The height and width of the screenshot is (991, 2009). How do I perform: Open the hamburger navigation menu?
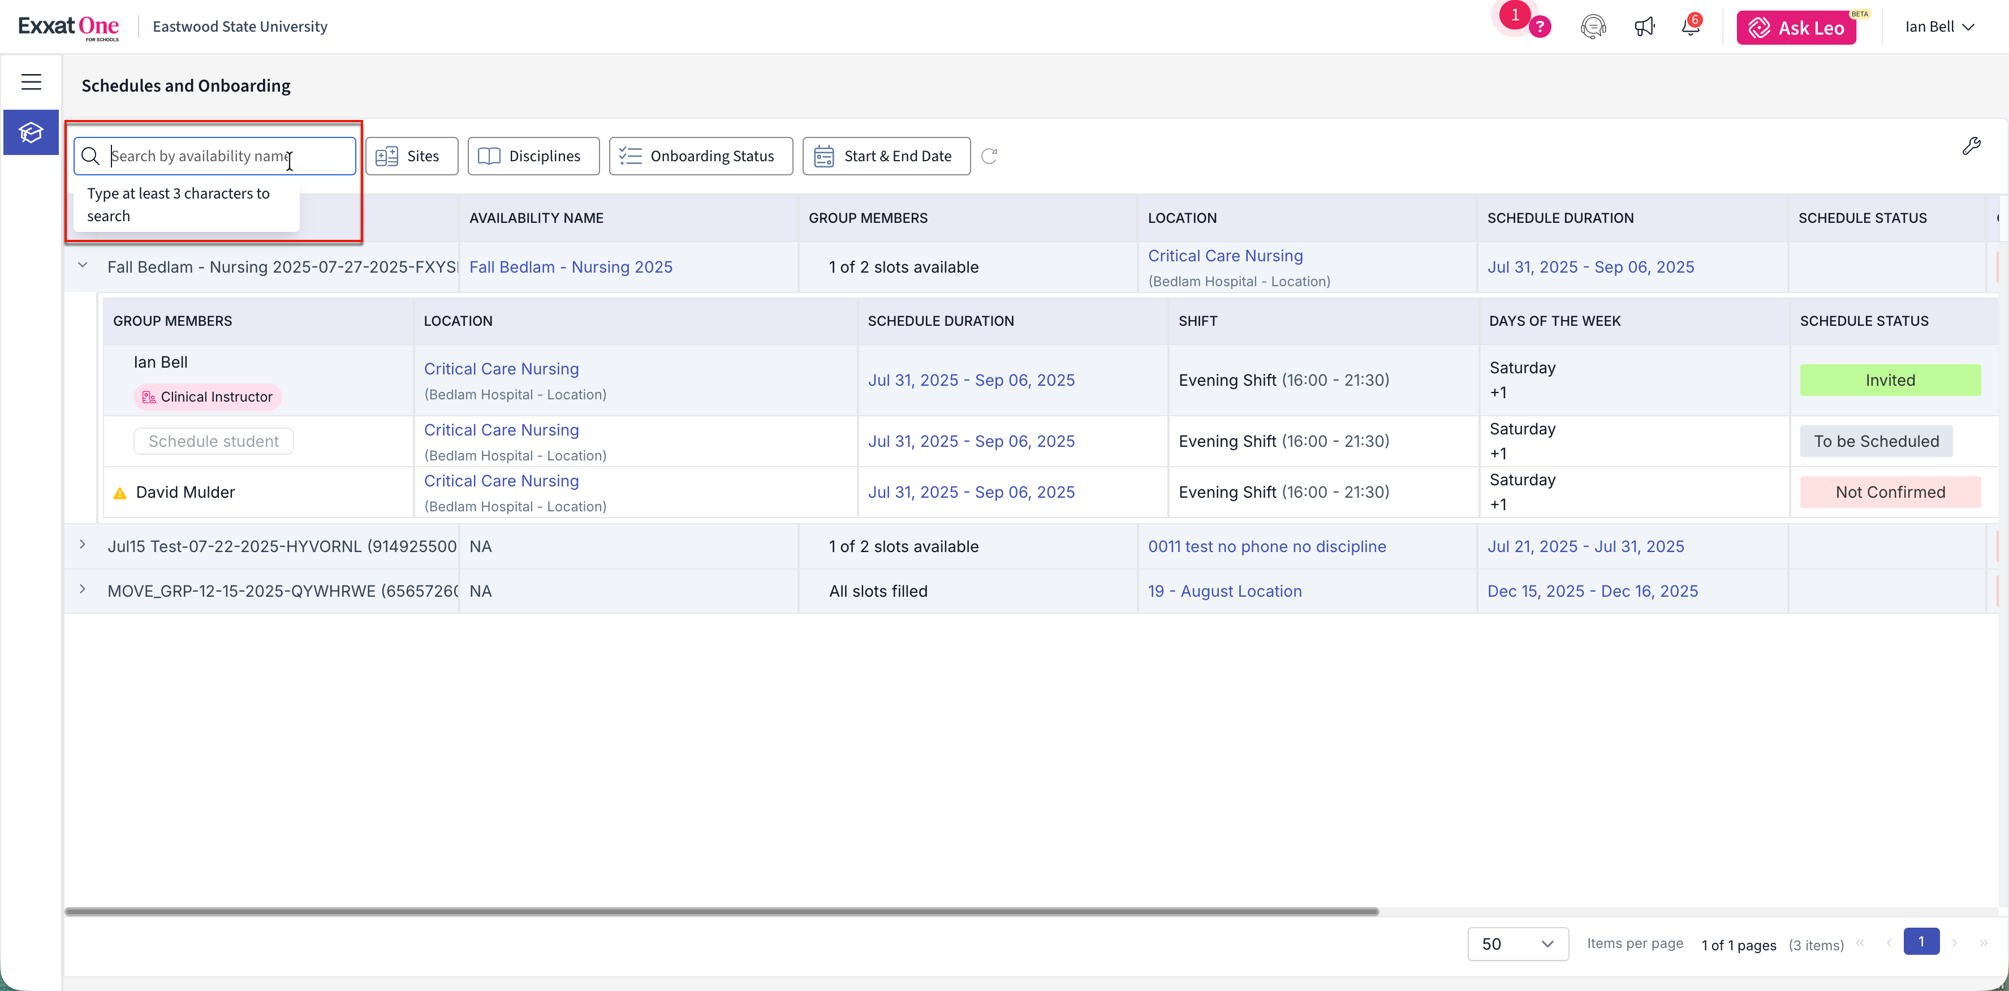[31, 82]
